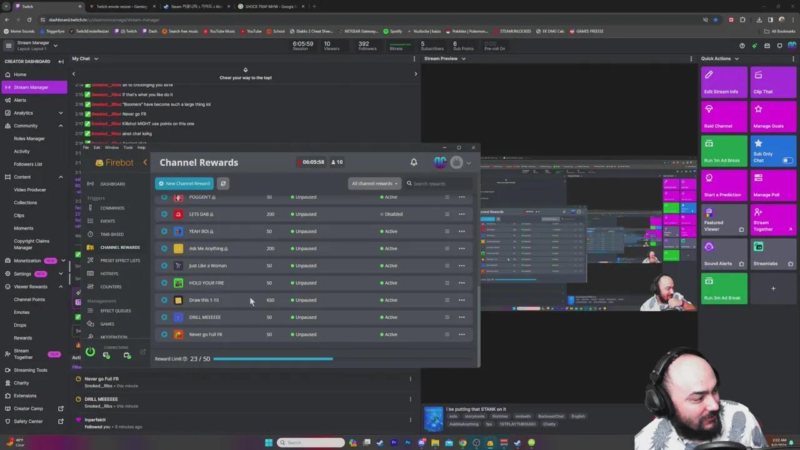Click the Firebot notification bell icon

click(x=413, y=162)
